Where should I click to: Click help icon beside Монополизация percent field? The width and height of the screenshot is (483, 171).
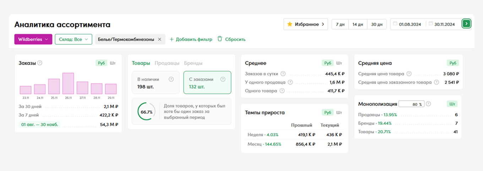(428, 104)
